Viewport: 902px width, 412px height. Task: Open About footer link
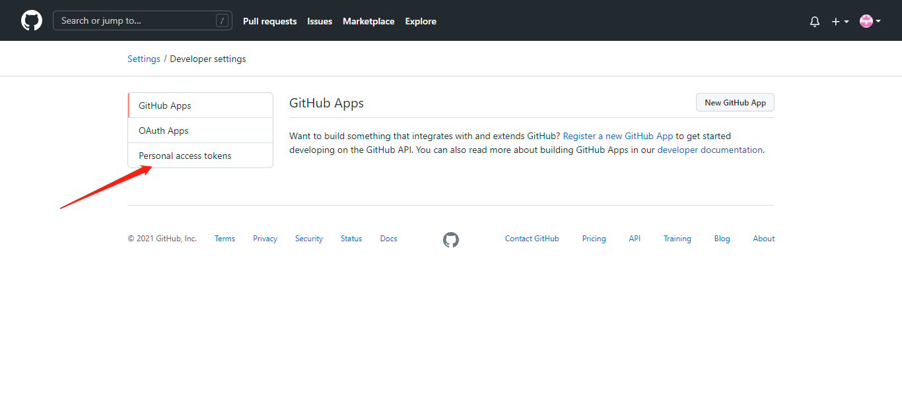click(x=764, y=239)
